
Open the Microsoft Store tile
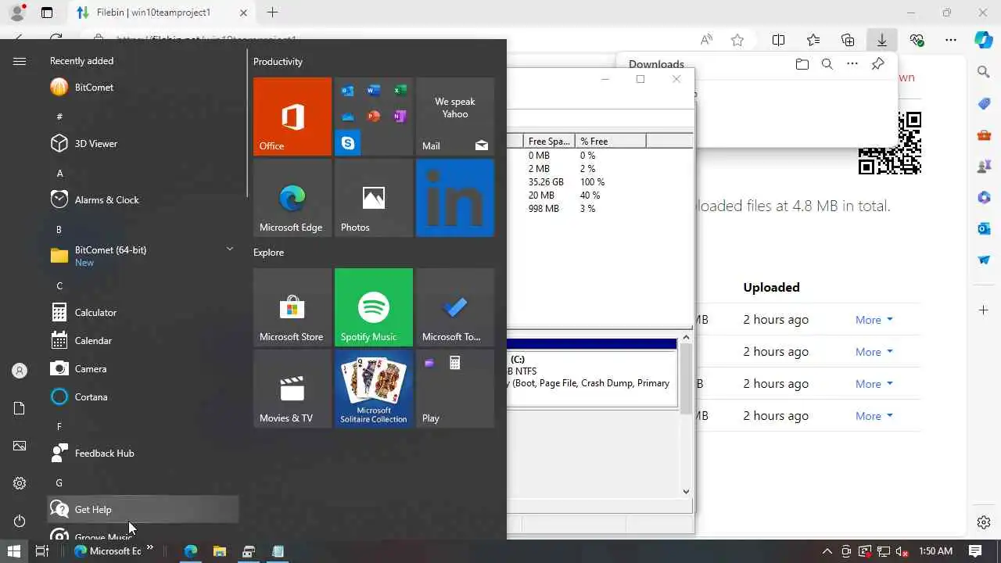point(292,307)
